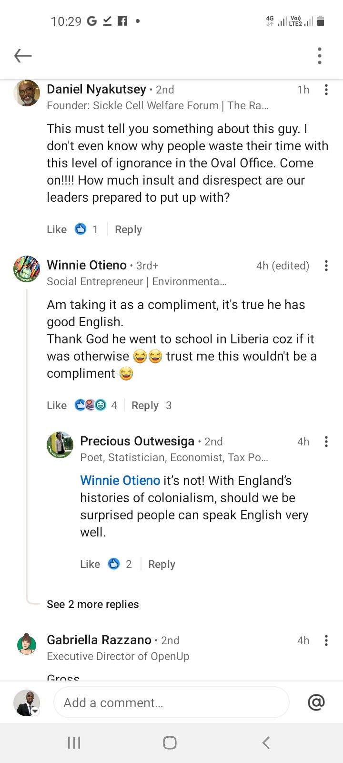Open options for Winnie Otieno's comment
Image resolution: width=343 pixels, height=763 pixels.
coord(326,266)
